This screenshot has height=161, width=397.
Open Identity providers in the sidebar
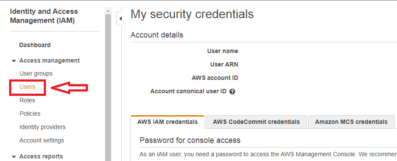tap(42, 127)
